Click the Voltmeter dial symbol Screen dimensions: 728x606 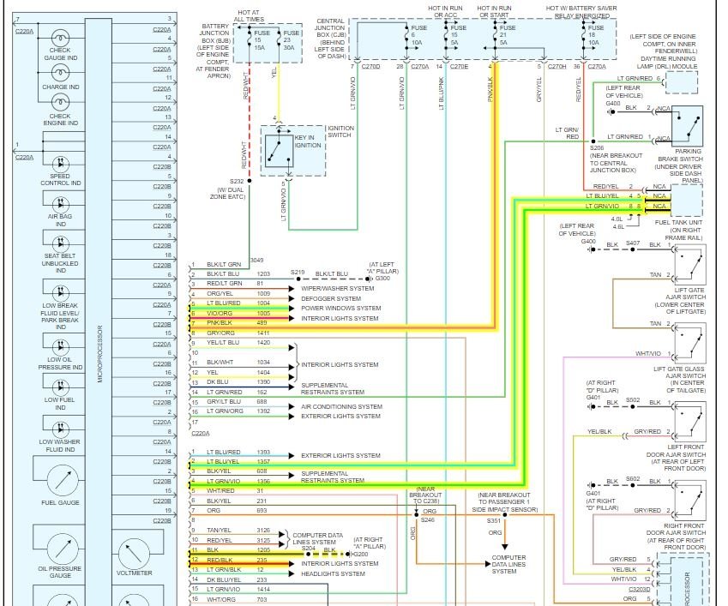134,554
